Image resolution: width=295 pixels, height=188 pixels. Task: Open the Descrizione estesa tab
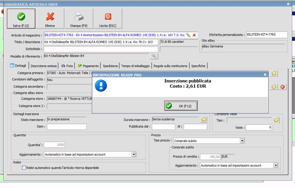click(x=44, y=66)
